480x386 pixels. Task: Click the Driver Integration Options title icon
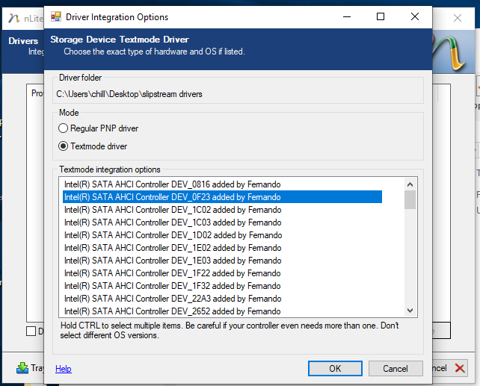56,17
